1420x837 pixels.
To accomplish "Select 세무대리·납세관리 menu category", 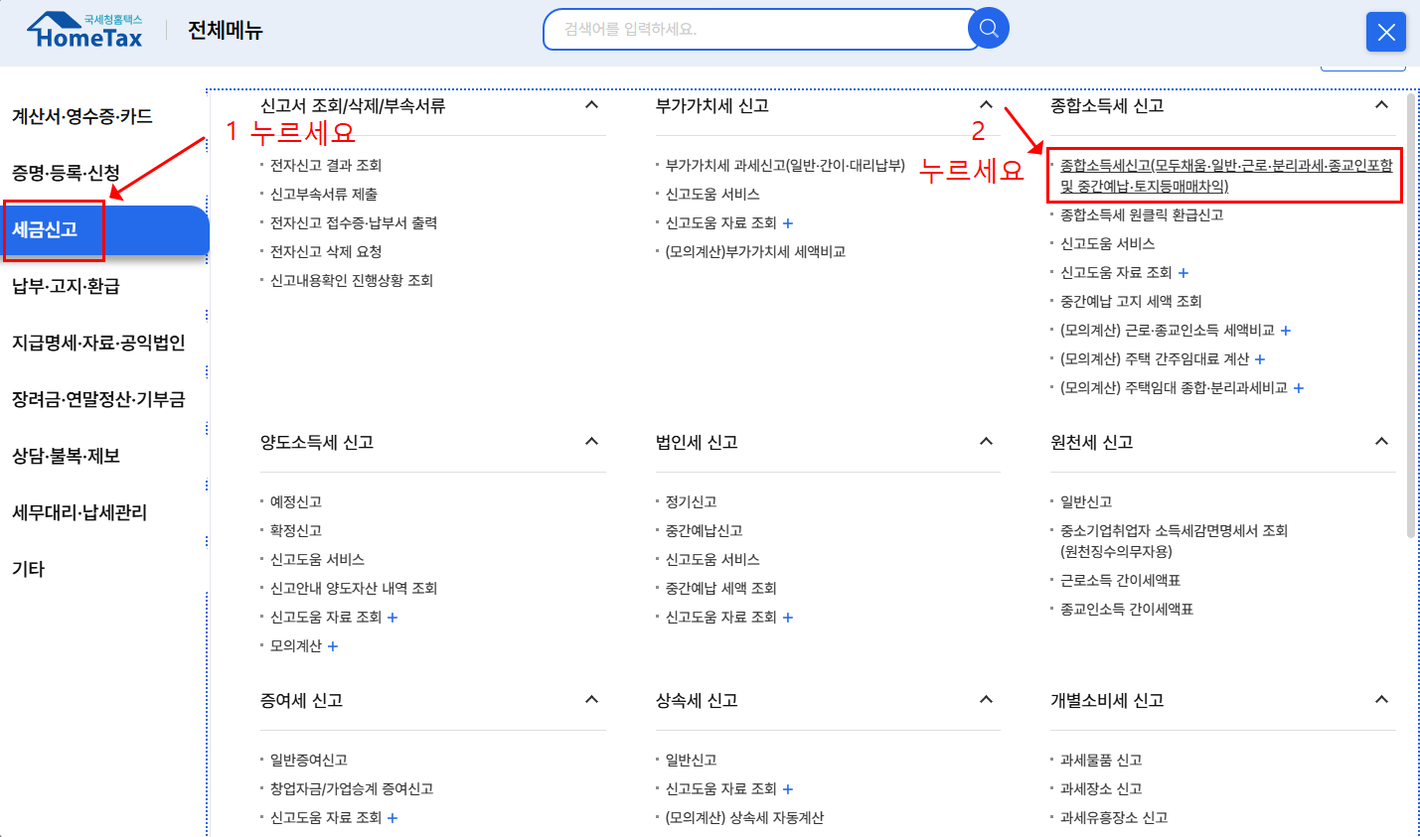I will [x=79, y=512].
